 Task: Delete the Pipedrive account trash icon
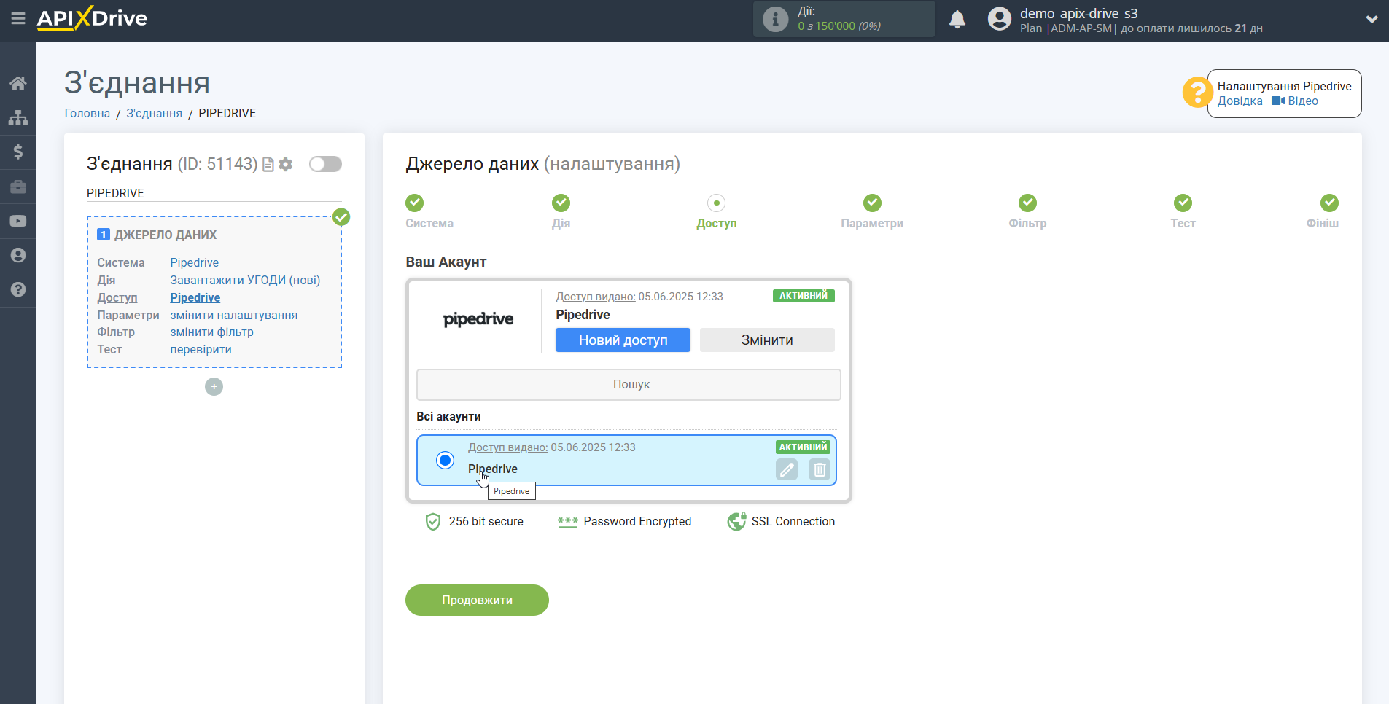click(820, 469)
